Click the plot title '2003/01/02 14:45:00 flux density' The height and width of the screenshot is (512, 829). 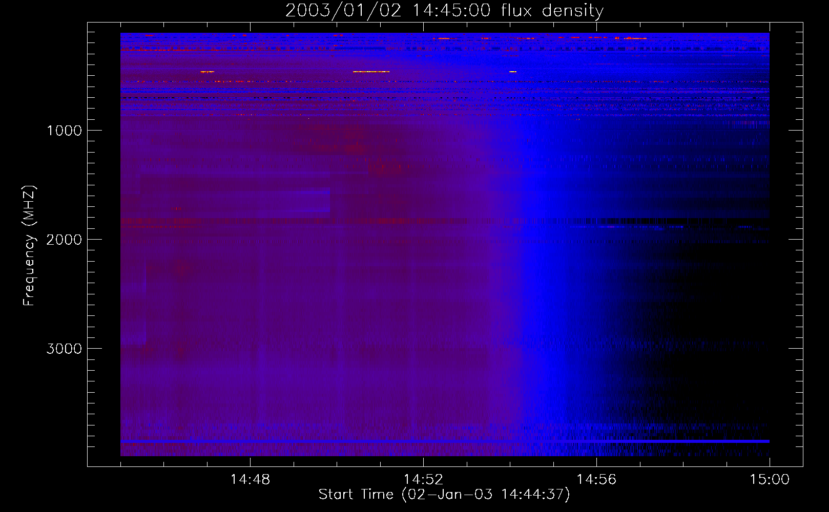(444, 10)
